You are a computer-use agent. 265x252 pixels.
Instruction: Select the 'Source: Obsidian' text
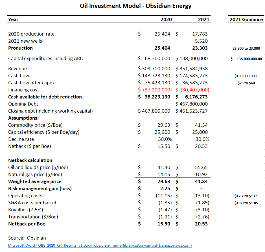[27, 238]
